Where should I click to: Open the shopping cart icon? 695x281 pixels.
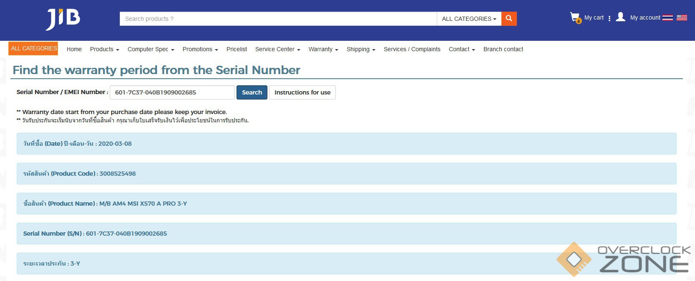(x=575, y=17)
